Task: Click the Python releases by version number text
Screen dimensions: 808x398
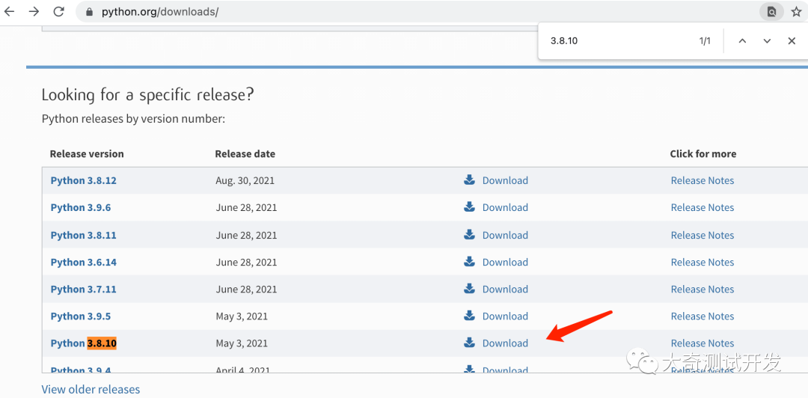Action: tap(133, 120)
